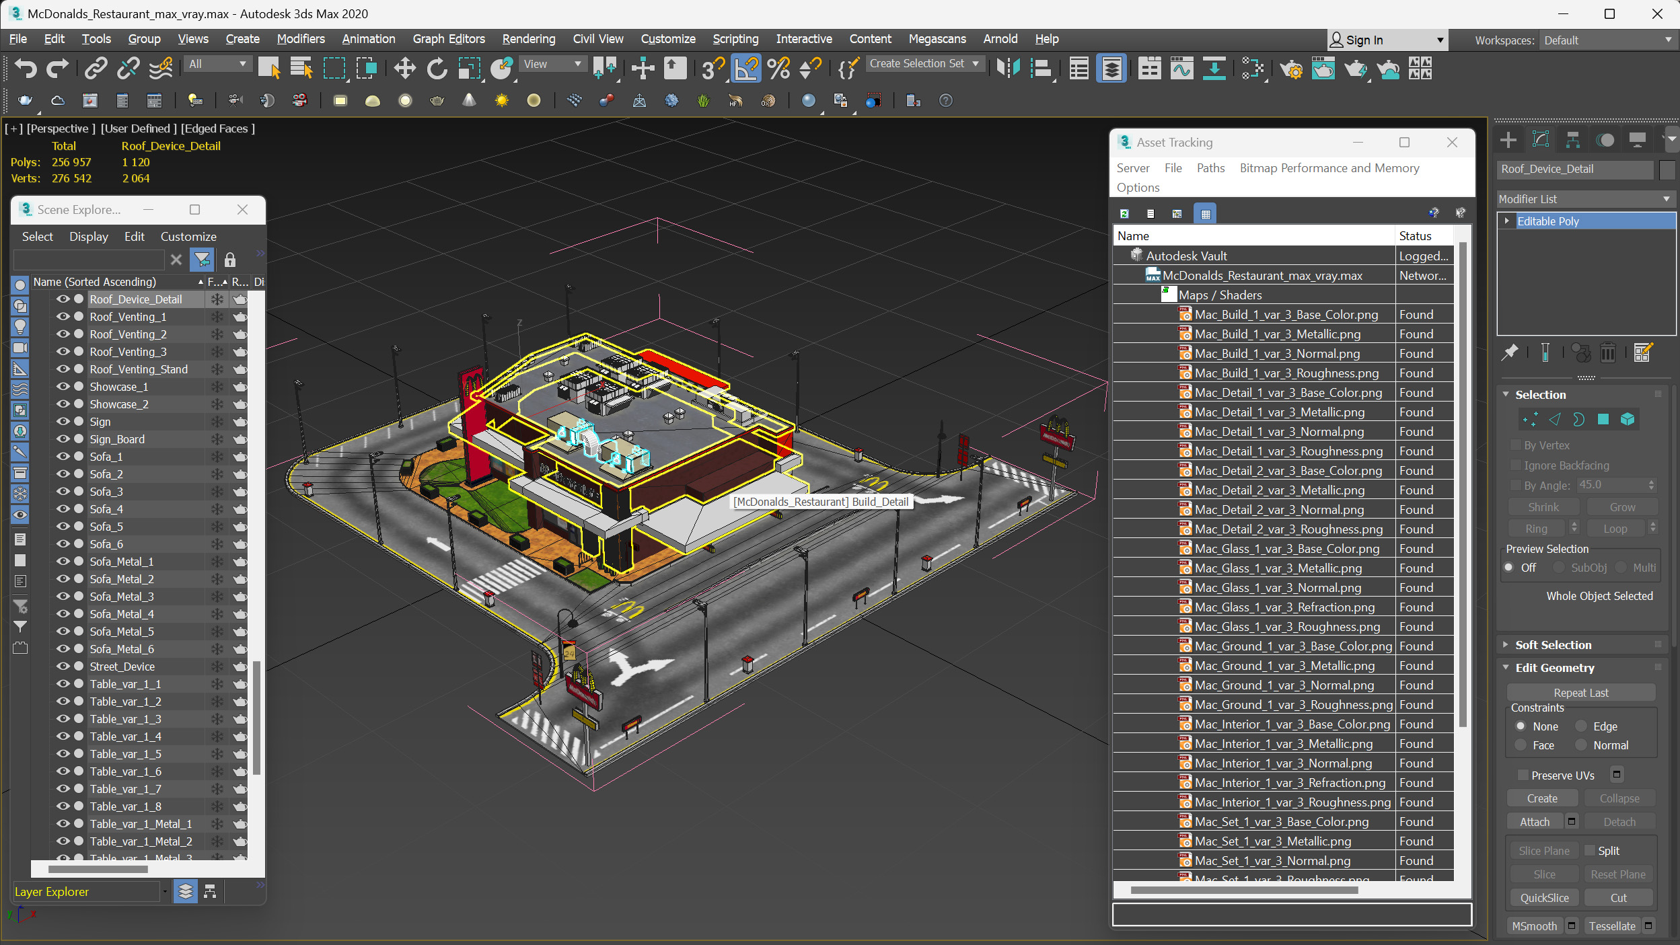This screenshot has height=945, width=1680.
Task: Click the Attach button
Action: click(x=1535, y=822)
